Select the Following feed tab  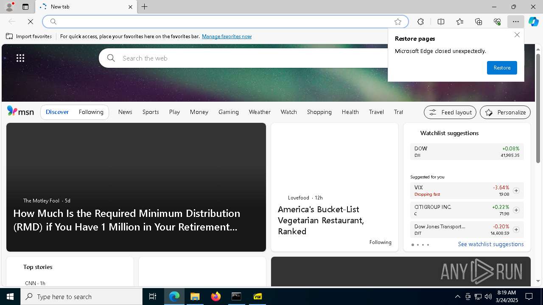[x=91, y=112]
